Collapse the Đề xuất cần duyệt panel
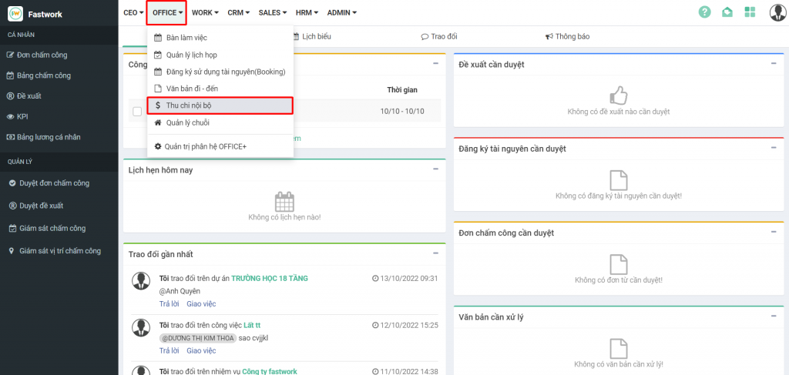 773,63
